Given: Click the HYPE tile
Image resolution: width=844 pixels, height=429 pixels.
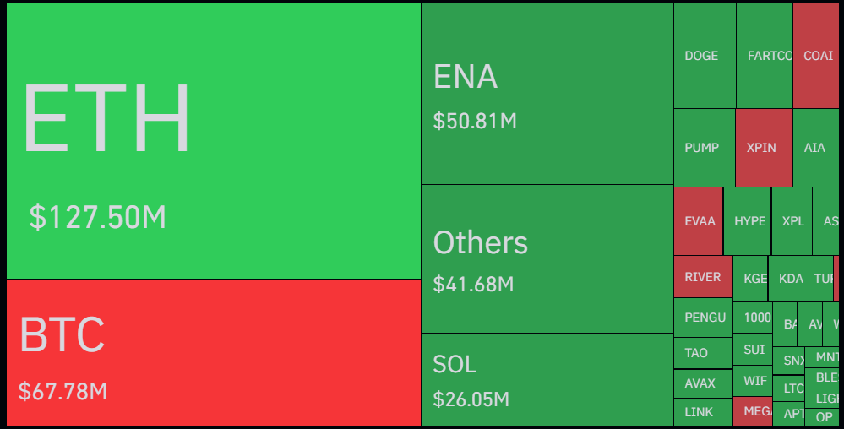Looking at the screenshot, I should coord(748,221).
